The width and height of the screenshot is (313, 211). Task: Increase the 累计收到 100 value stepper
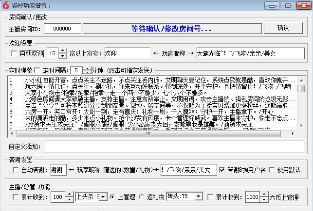69,194
